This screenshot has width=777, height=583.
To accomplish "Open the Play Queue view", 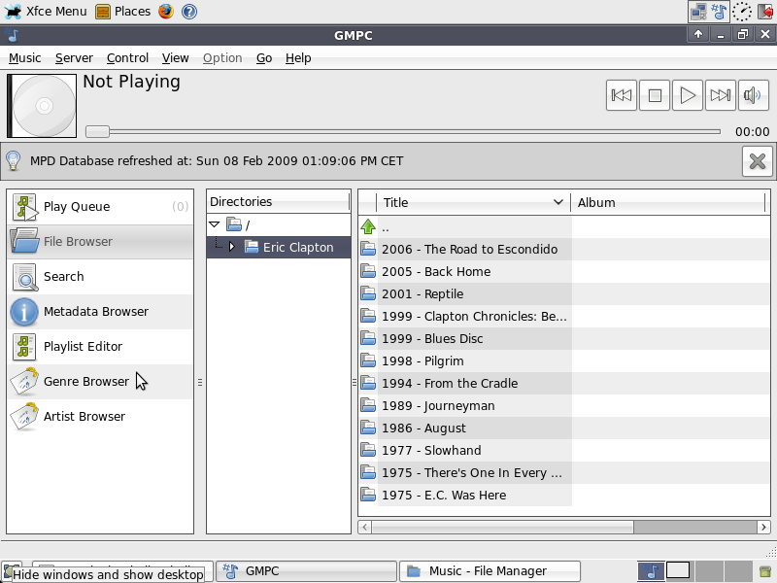I will [x=100, y=207].
